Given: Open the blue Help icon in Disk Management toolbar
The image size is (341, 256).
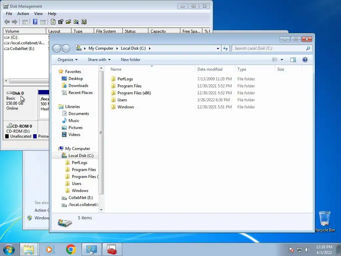Looking at the screenshot, I should pos(35,22).
